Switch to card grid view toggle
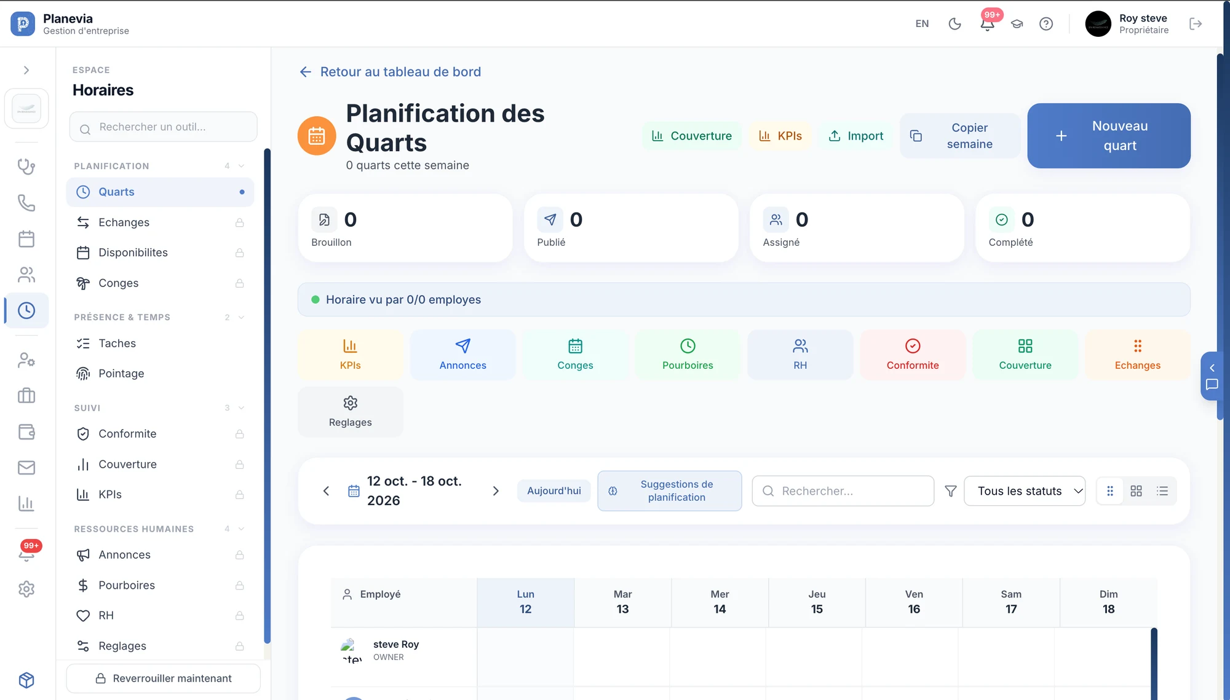This screenshot has height=700, width=1230. click(1136, 491)
